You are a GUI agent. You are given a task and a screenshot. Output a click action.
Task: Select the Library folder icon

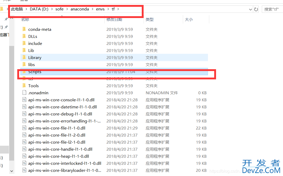tap(24, 57)
